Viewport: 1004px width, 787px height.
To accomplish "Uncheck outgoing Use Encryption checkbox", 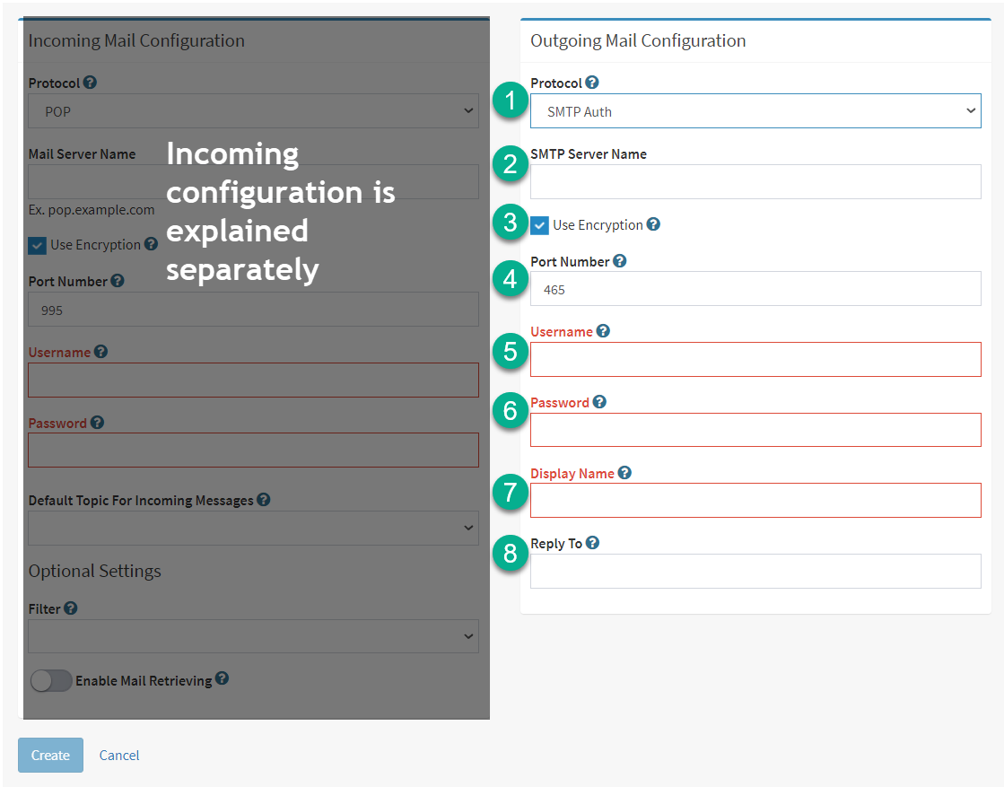I will coord(540,225).
